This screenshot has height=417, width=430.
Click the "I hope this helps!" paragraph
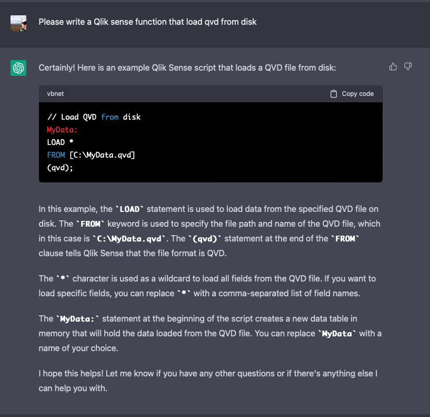pos(208,381)
